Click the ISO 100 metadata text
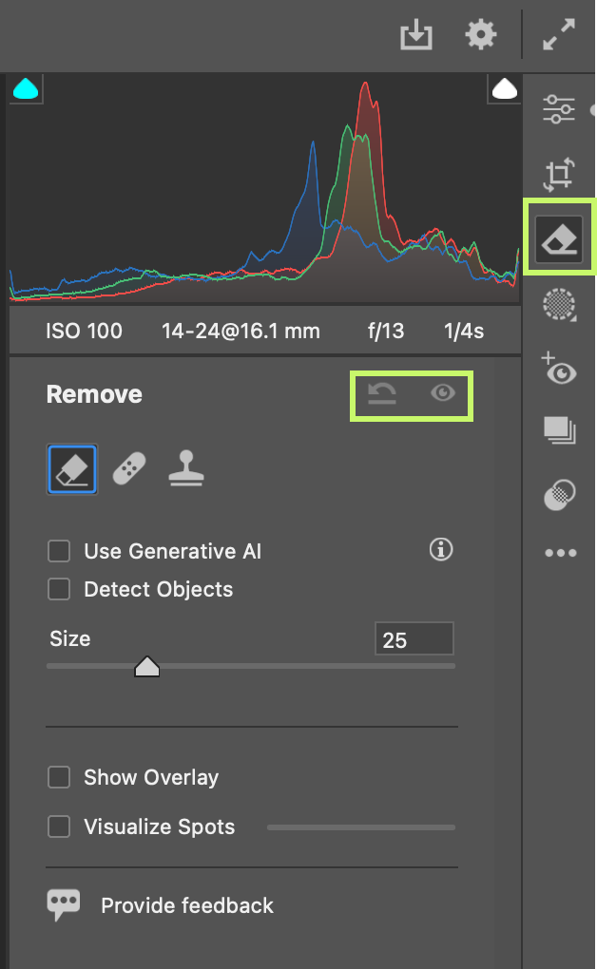 (x=85, y=332)
